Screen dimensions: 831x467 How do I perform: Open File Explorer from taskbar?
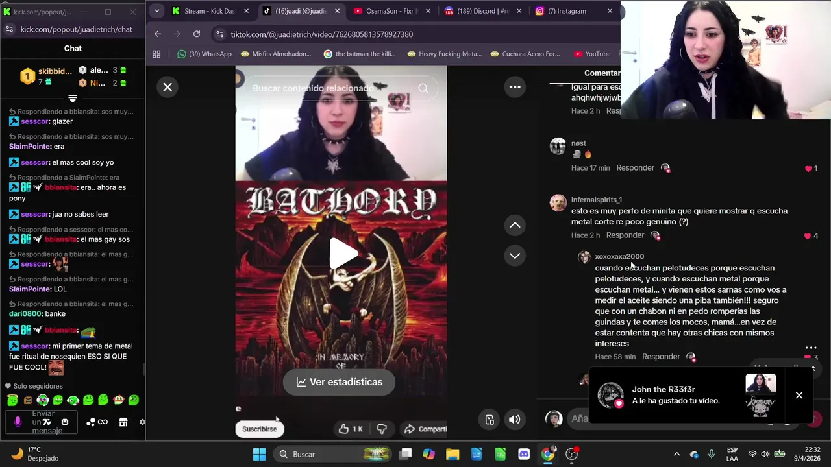[453, 454]
